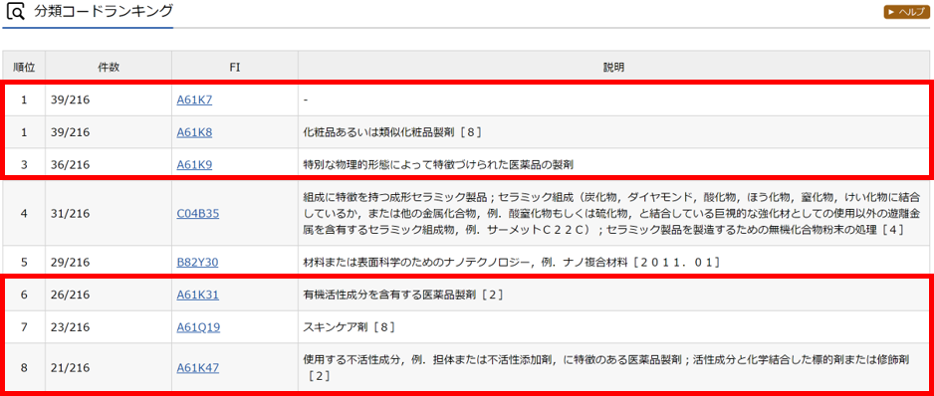Open the A61K31 FI code link

[197, 295]
